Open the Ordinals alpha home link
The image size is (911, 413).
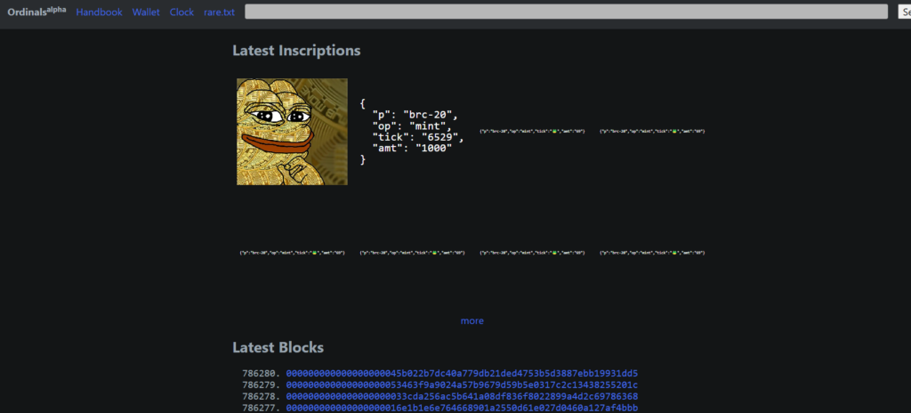[36, 12]
